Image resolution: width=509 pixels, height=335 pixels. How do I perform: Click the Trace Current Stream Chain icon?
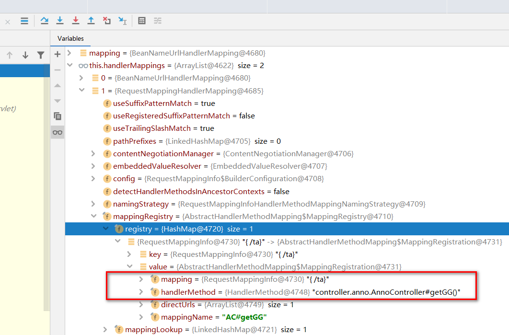click(157, 21)
